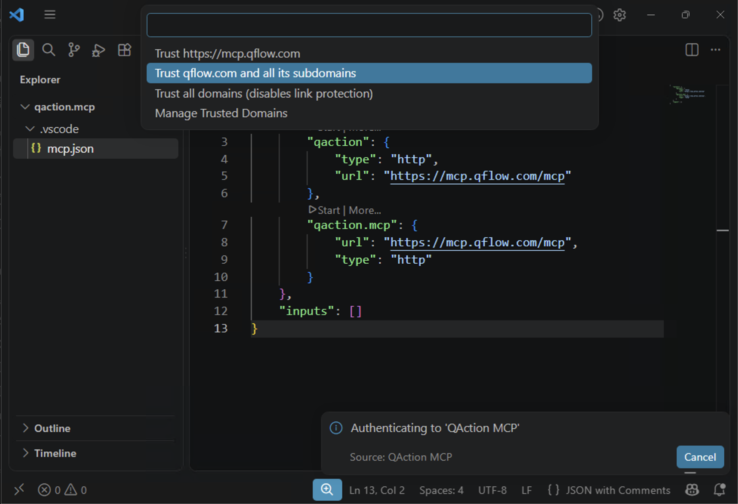This screenshot has height=504, width=738.
Task: Restore down the VS Code window
Action: click(686, 15)
